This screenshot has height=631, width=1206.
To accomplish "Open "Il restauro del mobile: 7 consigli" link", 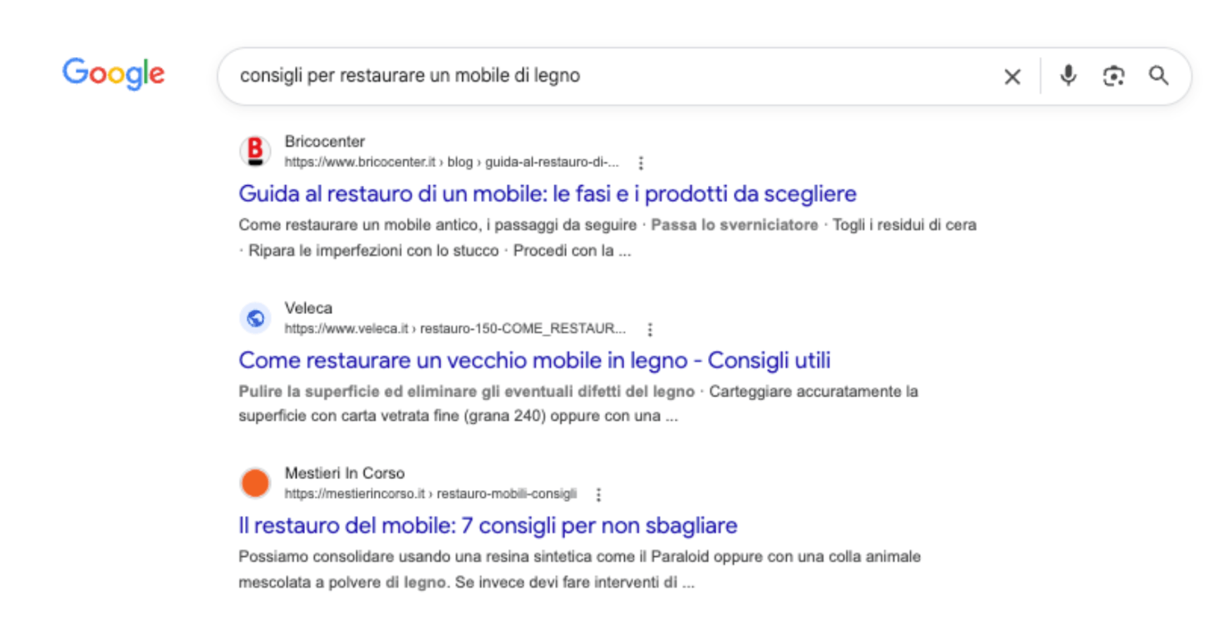I will 488,525.
